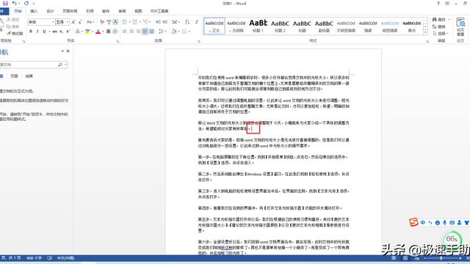The height and width of the screenshot is (264, 470).
Task: Open the Change Case (Aa) menu
Action: [90, 22]
